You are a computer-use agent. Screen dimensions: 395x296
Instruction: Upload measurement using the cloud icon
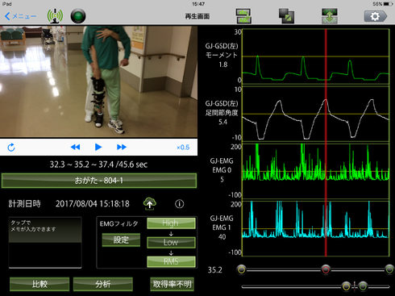tap(150, 203)
